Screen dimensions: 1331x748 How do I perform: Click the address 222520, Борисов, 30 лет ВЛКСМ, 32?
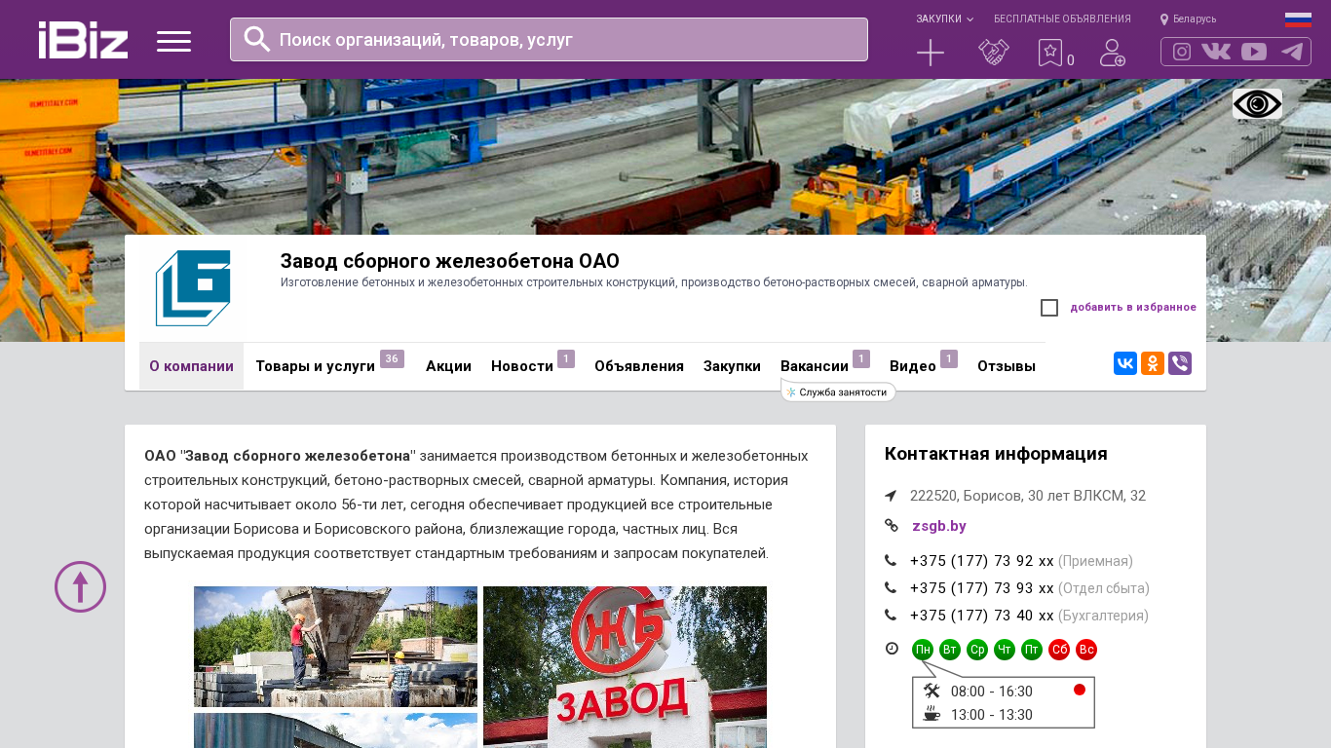point(1028,496)
